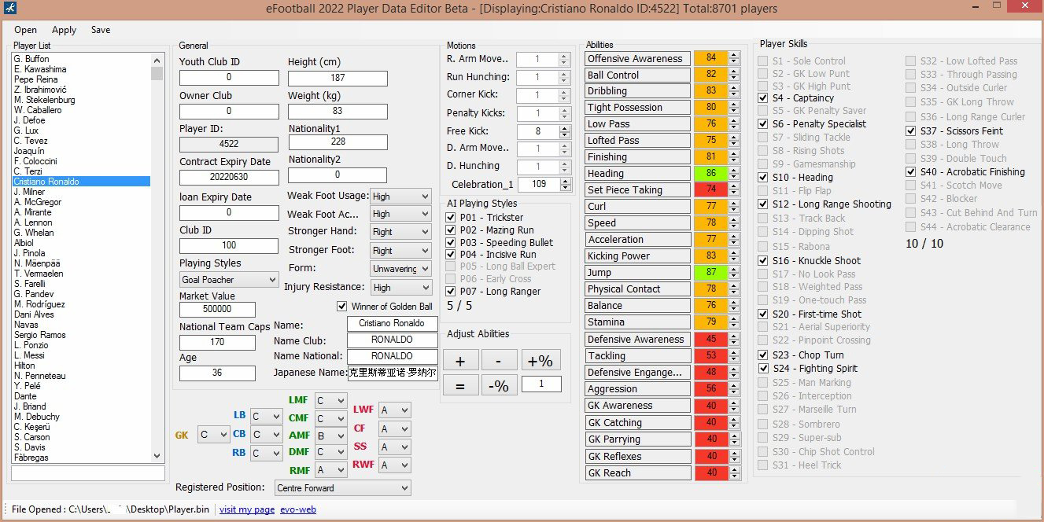Uncheck S37 - Scissors Feint skill

click(911, 130)
